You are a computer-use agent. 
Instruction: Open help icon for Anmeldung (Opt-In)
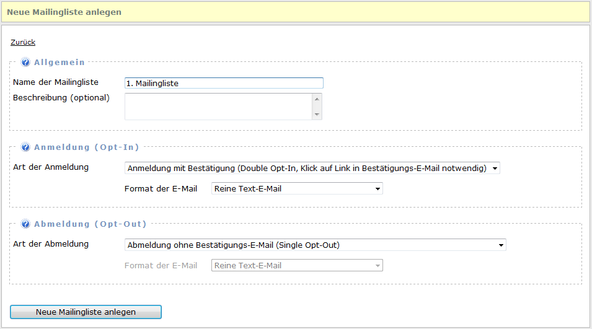pos(25,147)
